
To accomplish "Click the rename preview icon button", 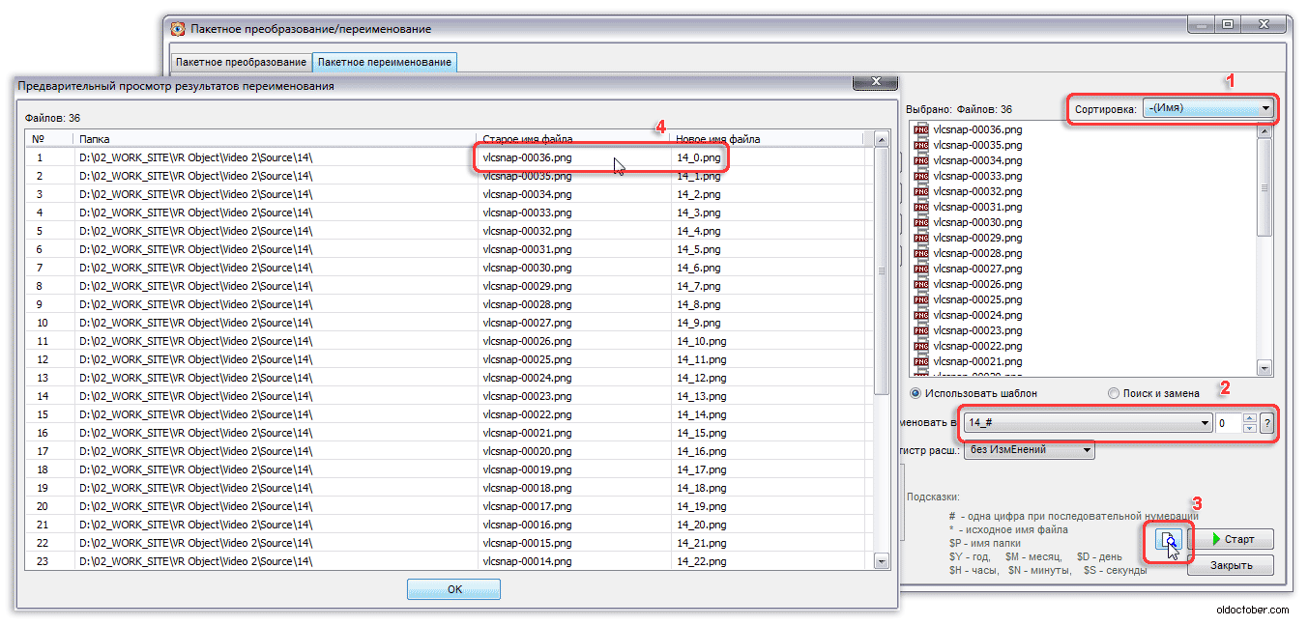I will 1169,541.
